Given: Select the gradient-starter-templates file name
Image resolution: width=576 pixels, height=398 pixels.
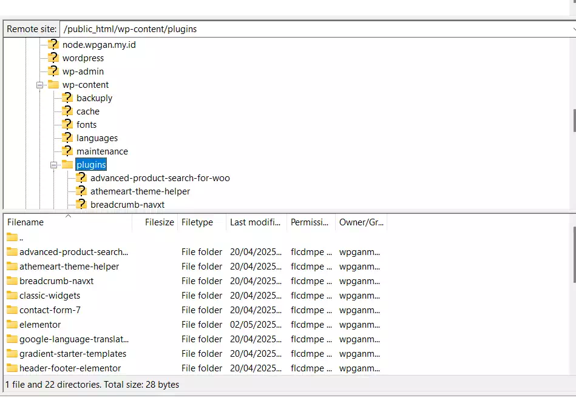Looking at the screenshot, I should coord(73,354).
